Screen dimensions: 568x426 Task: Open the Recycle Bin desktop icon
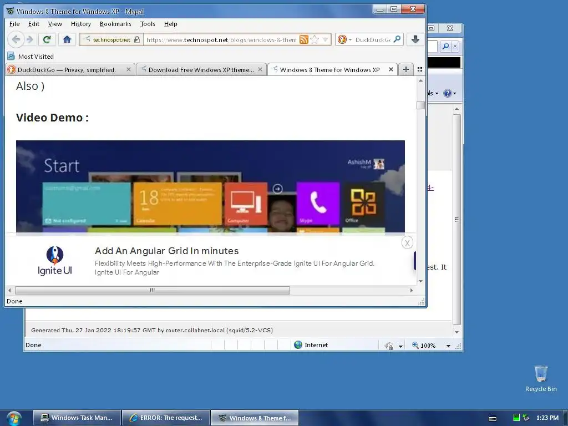[x=541, y=378]
